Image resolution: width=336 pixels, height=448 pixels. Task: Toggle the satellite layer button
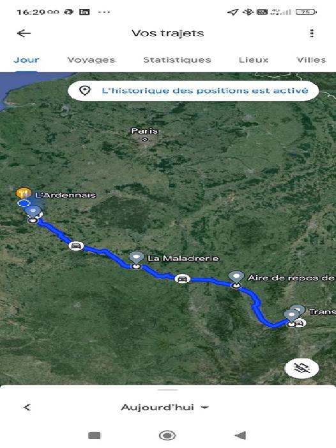[x=302, y=368]
